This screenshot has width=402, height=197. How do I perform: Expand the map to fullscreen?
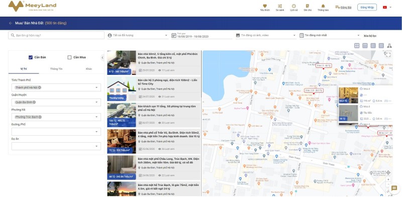(388, 54)
